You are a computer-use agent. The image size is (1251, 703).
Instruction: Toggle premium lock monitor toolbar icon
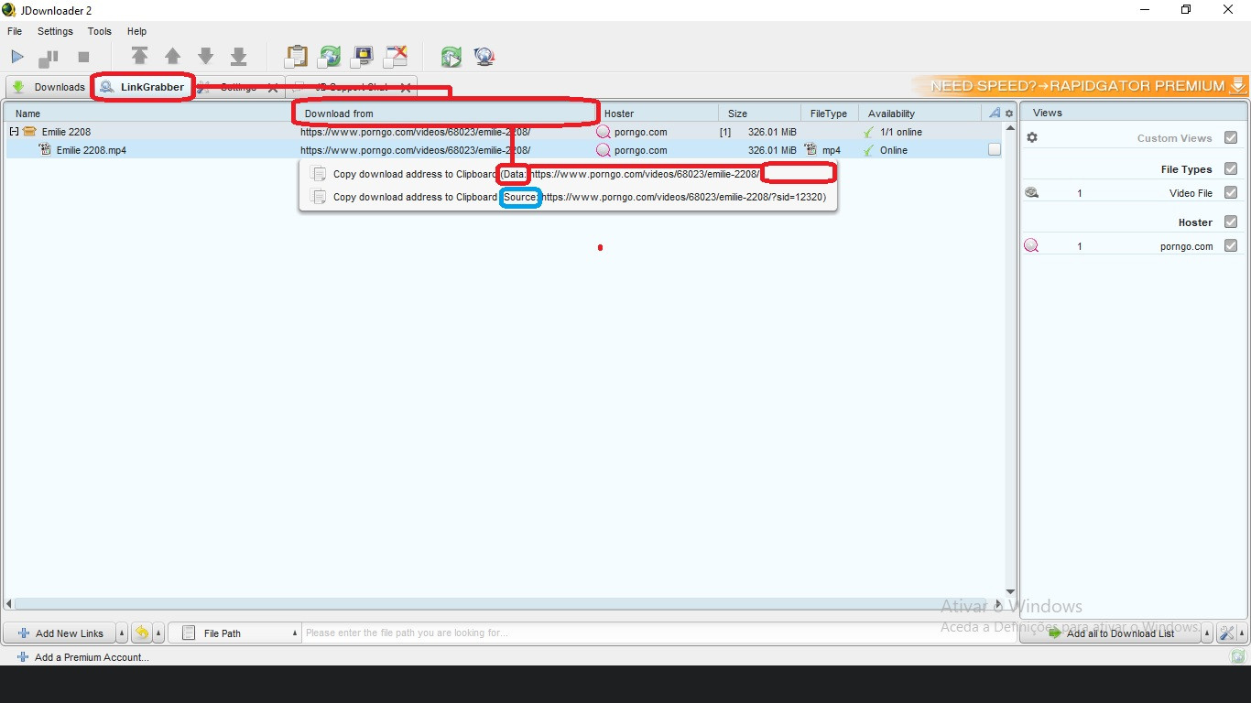[x=363, y=57]
